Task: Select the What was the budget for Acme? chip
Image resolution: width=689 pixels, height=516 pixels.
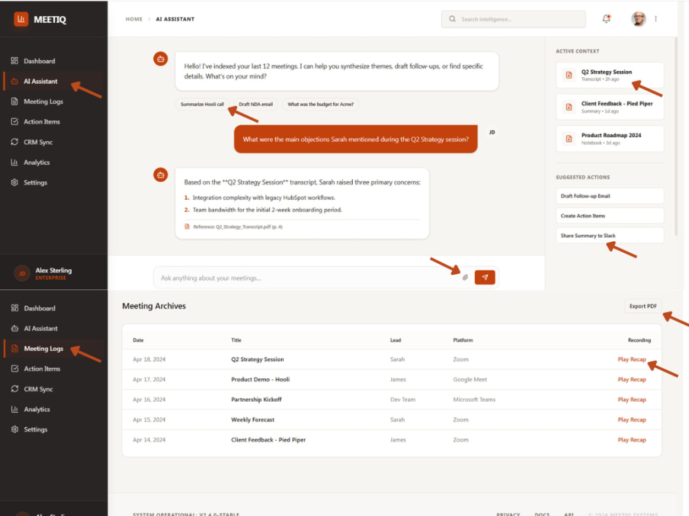Action: click(320, 104)
